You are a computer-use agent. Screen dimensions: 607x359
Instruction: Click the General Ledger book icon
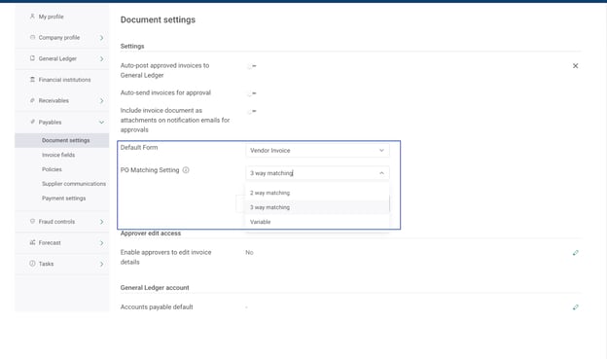click(x=32, y=58)
